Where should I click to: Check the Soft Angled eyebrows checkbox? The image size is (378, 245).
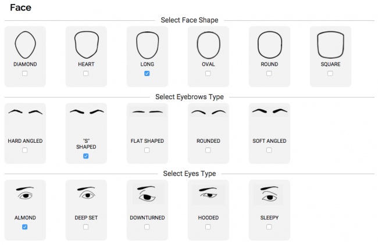point(269,150)
